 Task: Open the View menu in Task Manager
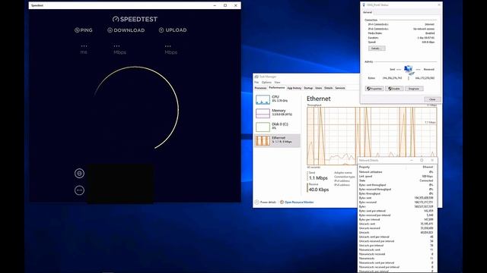click(x=277, y=83)
